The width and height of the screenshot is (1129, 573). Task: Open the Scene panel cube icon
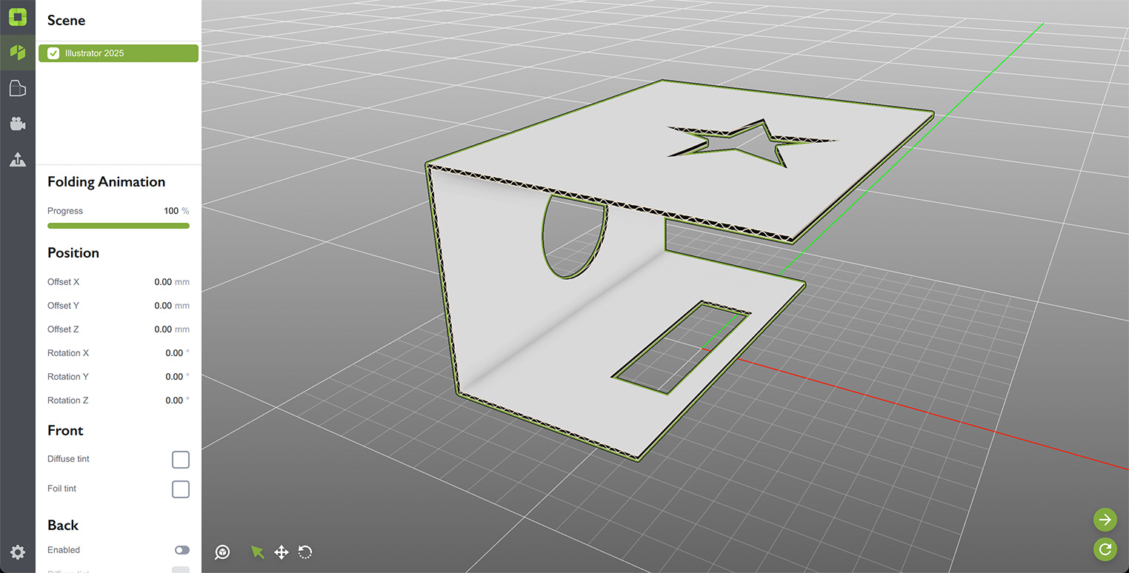pos(18,53)
